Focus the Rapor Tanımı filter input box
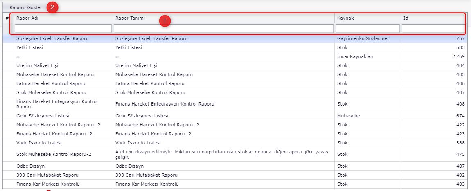 pyautogui.click(x=223, y=28)
